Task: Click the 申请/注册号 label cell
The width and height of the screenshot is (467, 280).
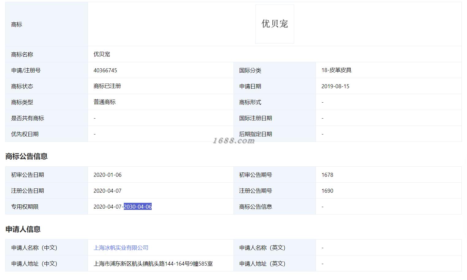Action: pos(47,70)
